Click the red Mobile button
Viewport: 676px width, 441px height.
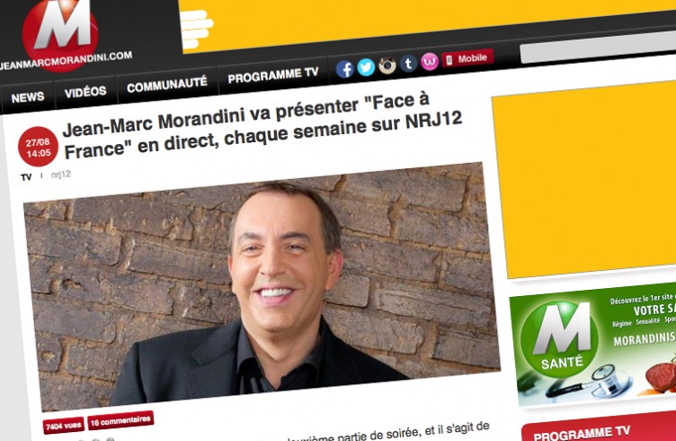pyautogui.click(x=467, y=58)
